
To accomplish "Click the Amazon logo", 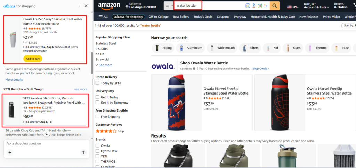I will [x=109, y=6].
